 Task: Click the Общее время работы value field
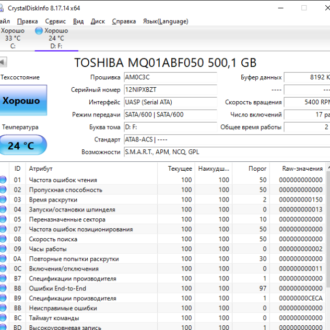[307, 127]
